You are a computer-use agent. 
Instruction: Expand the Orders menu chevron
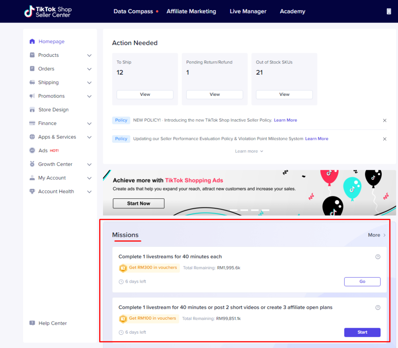[89, 69]
